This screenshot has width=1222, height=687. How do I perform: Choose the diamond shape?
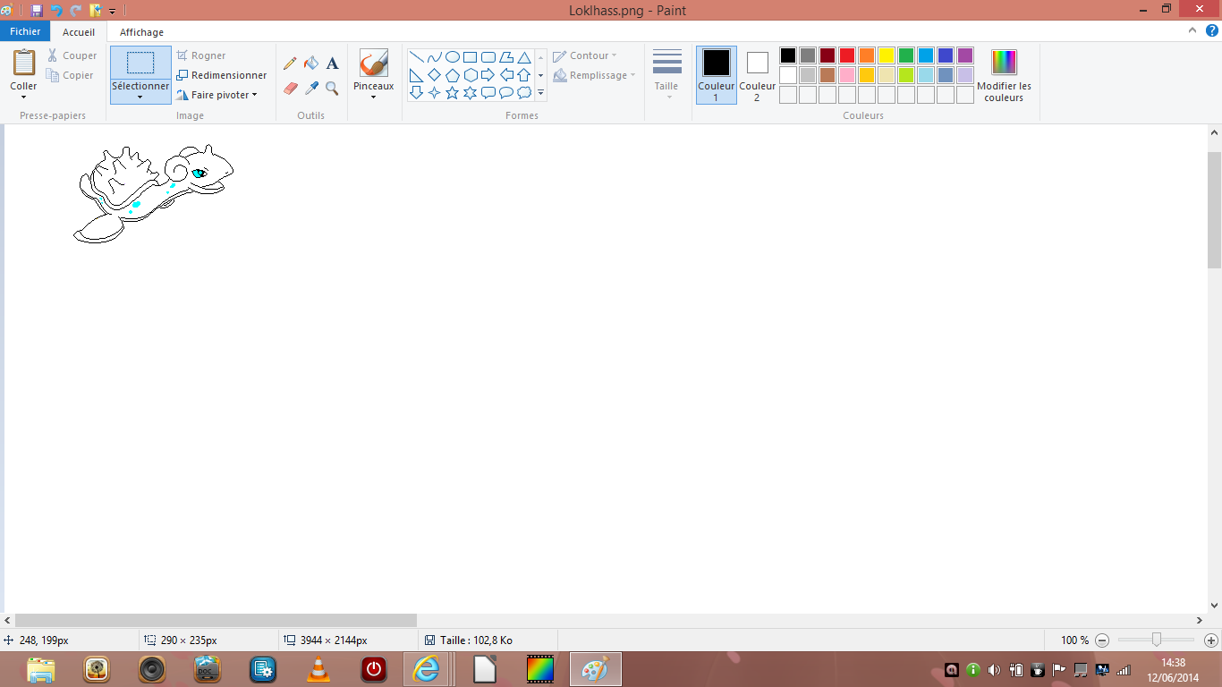[434, 75]
